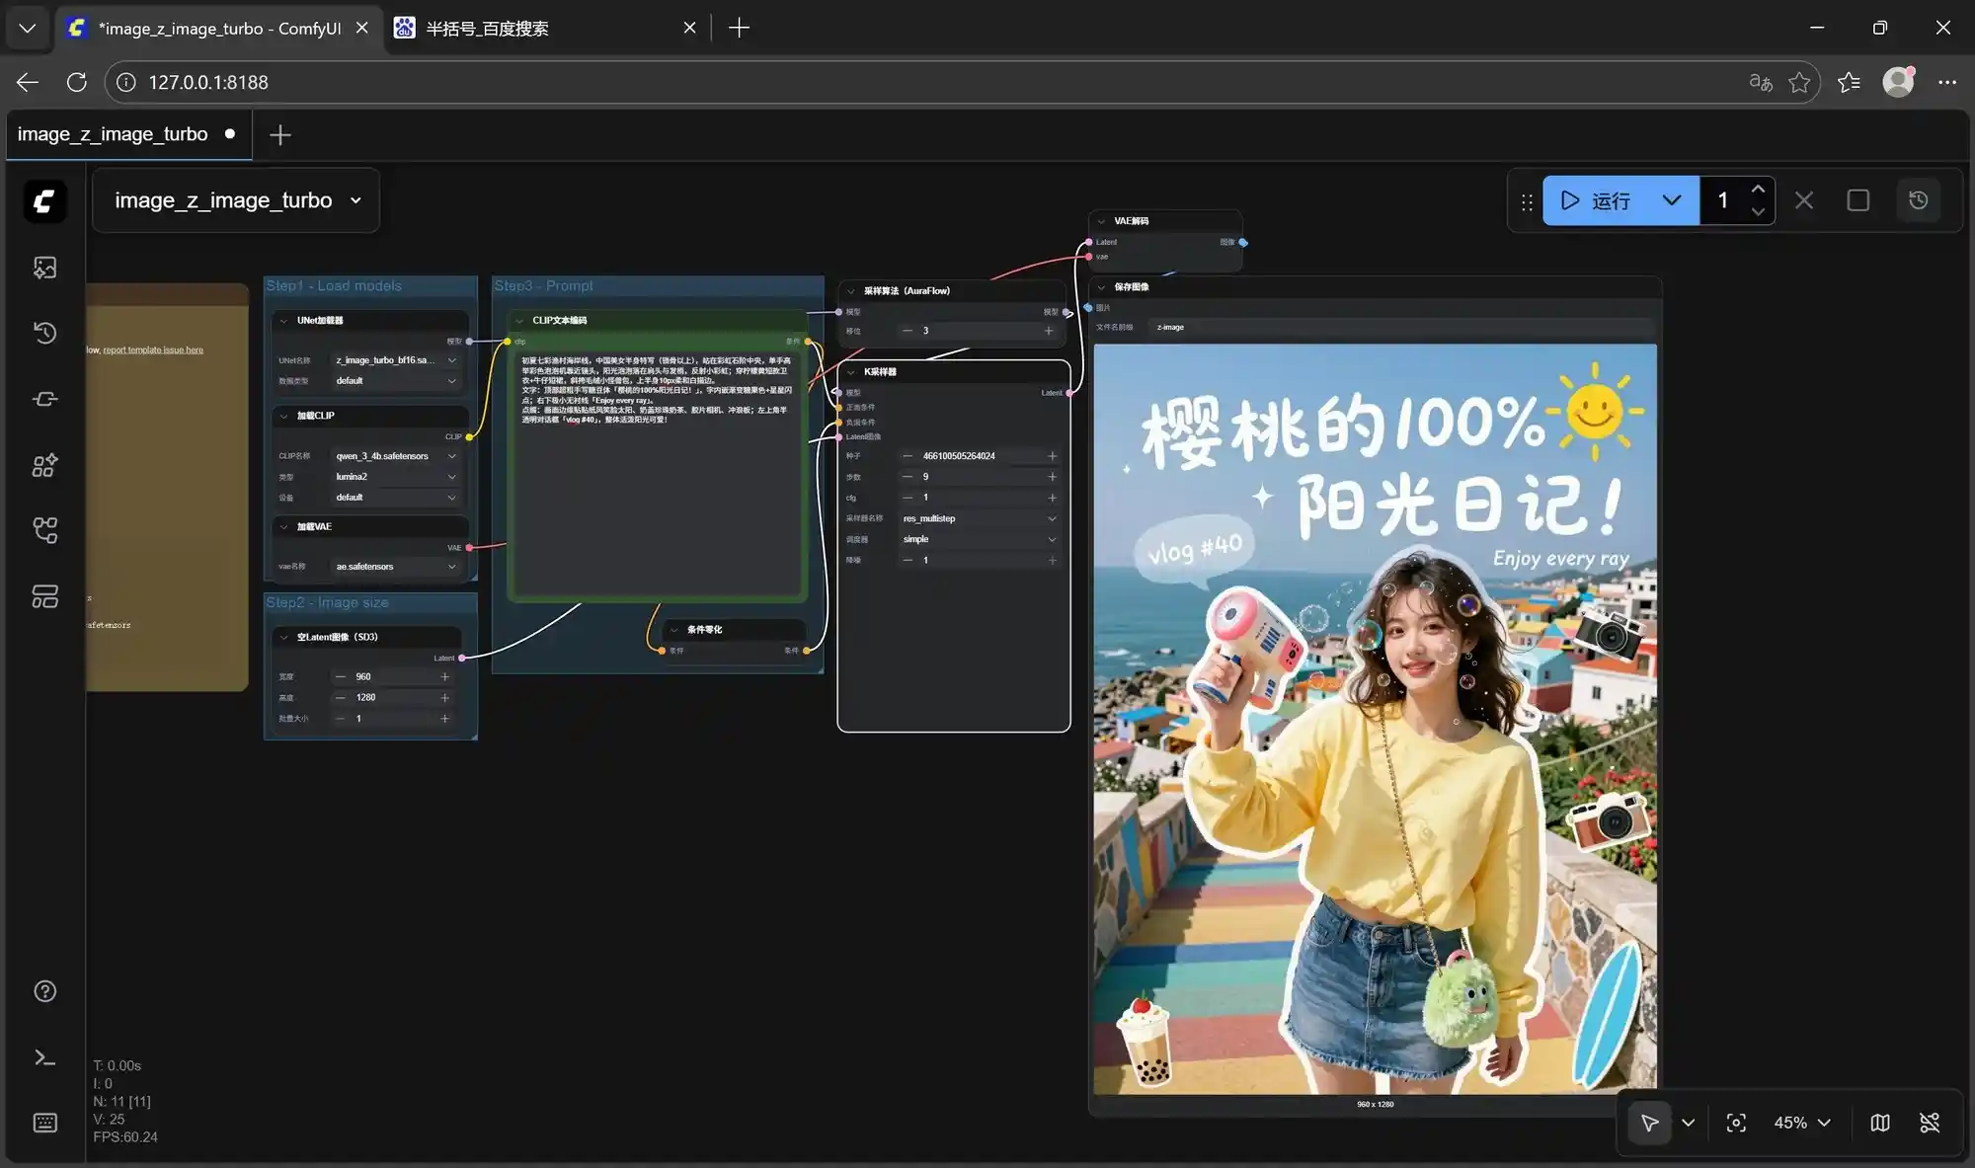Open the 调度器 simple dropdown
Image resolution: width=1975 pixels, height=1168 pixels.
[x=1052, y=539]
